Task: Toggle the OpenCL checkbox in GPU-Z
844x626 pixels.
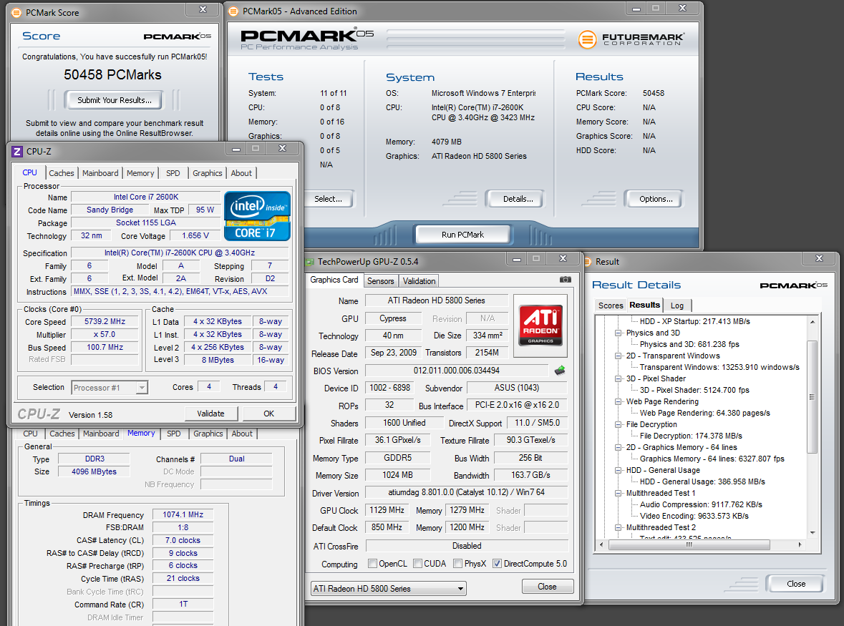Action: pos(372,563)
